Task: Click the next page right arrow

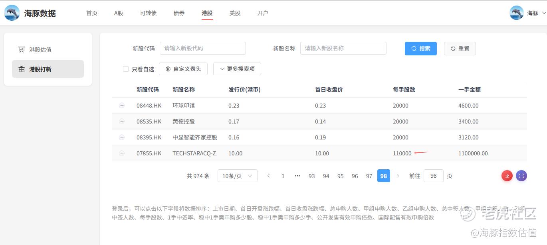Action: point(398,176)
